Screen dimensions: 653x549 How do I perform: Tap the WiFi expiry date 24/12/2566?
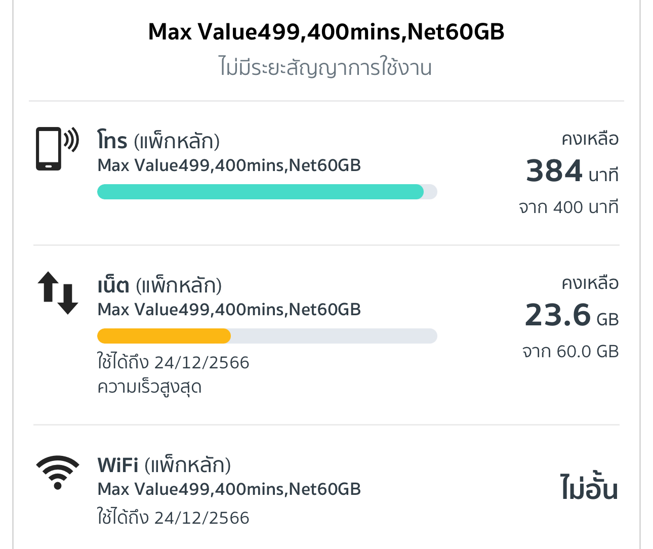(173, 518)
